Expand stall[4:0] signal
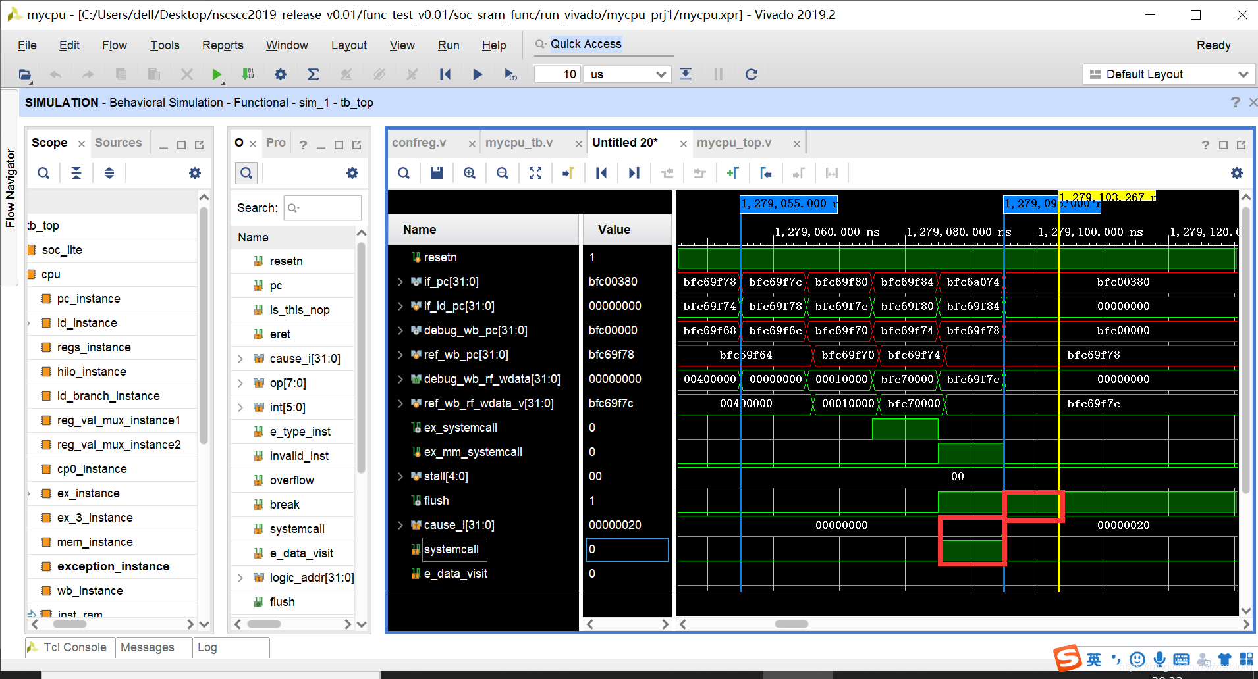1258x679 pixels. tap(400, 476)
